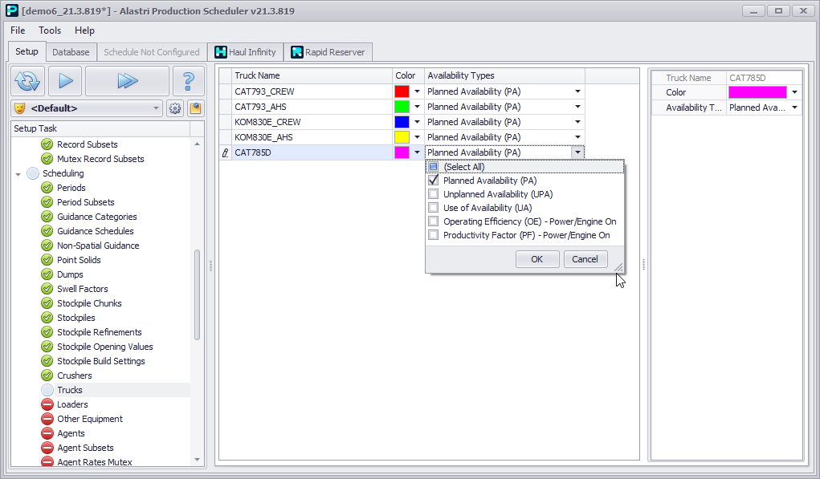Close the CAT785D availability dropdown arrow
This screenshot has width=820, height=479.
coord(577,152)
